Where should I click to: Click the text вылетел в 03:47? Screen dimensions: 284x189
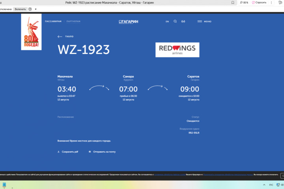(x=66, y=96)
